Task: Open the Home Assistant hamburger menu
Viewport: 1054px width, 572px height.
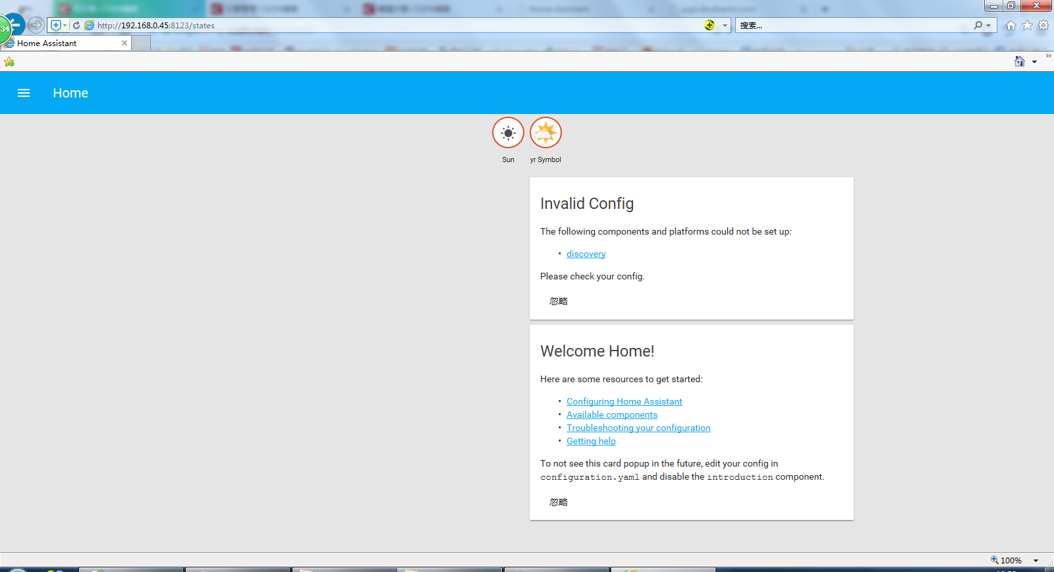Action: coord(24,93)
